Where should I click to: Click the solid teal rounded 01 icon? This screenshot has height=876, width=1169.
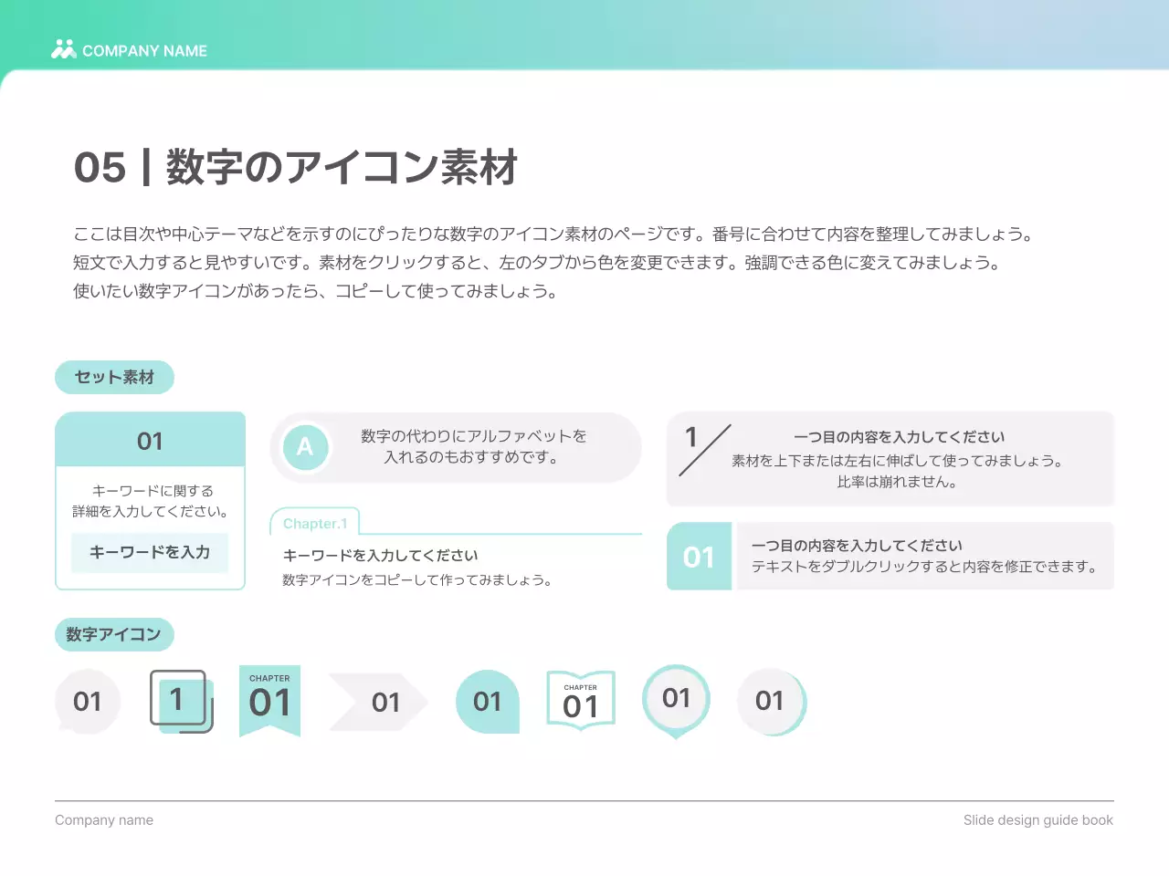point(488,702)
